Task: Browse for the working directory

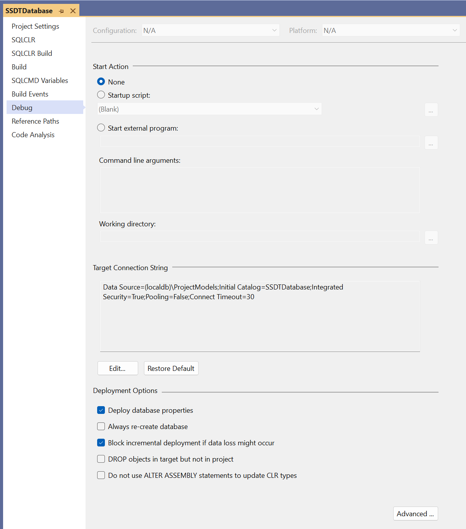Action: (431, 238)
